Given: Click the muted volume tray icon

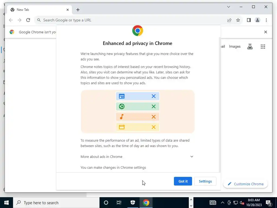Looking at the screenshot, I should 242,203.
